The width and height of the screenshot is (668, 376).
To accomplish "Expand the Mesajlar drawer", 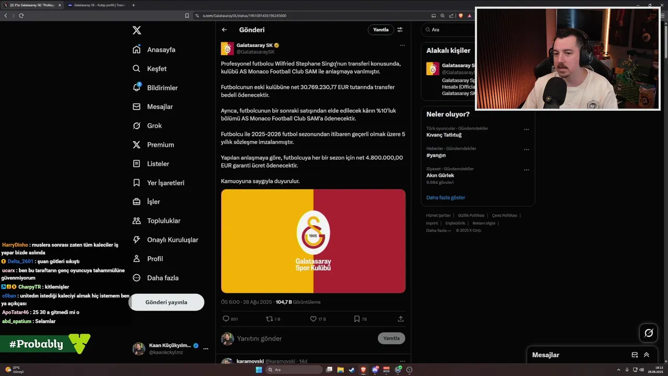I will click(x=647, y=355).
